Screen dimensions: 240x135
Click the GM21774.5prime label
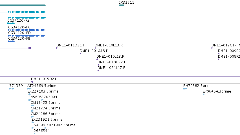click(45, 109)
